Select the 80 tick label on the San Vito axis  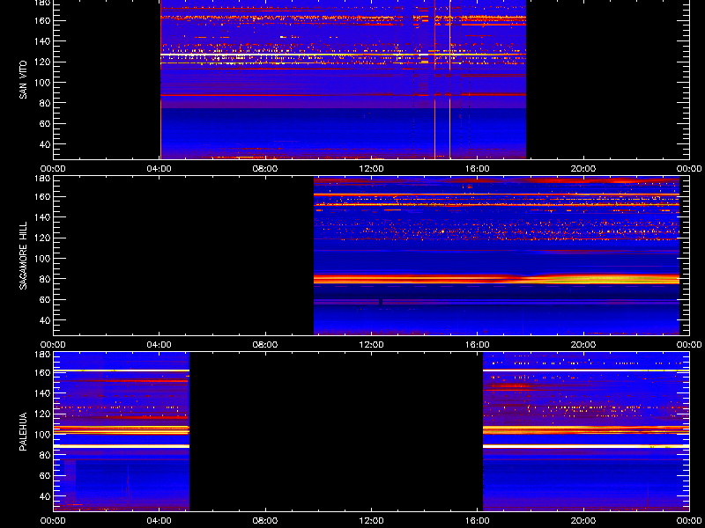pyautogui.click(x=47, y=103)
